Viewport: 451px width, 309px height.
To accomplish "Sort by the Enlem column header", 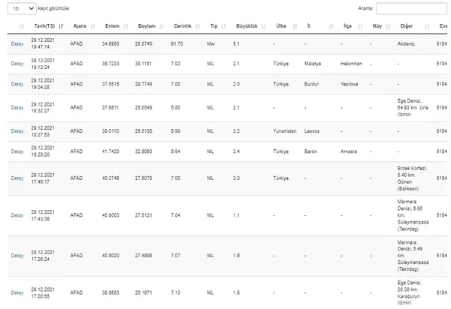I will click(x=111, y=26).
